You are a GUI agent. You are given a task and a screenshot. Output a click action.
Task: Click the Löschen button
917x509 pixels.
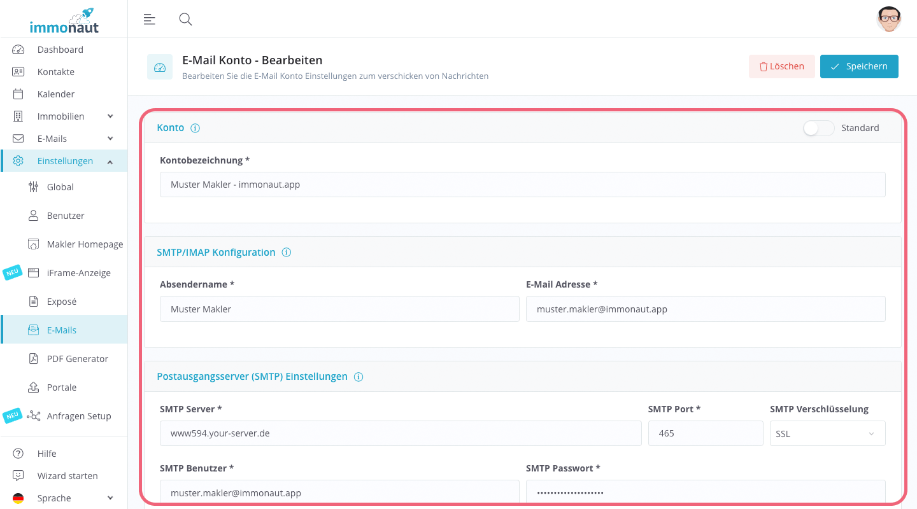coord(781,66)
